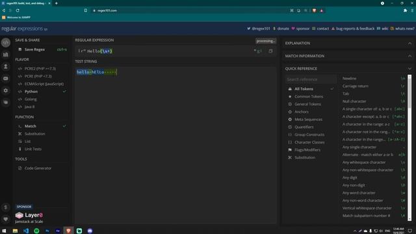Open the sponsor link in header
The image size is (416, 234).
[300, 29]
